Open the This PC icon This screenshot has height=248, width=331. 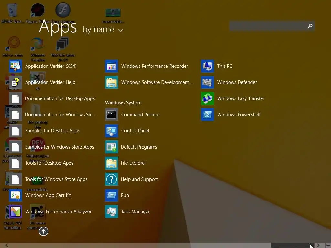[x=208, y=66]
